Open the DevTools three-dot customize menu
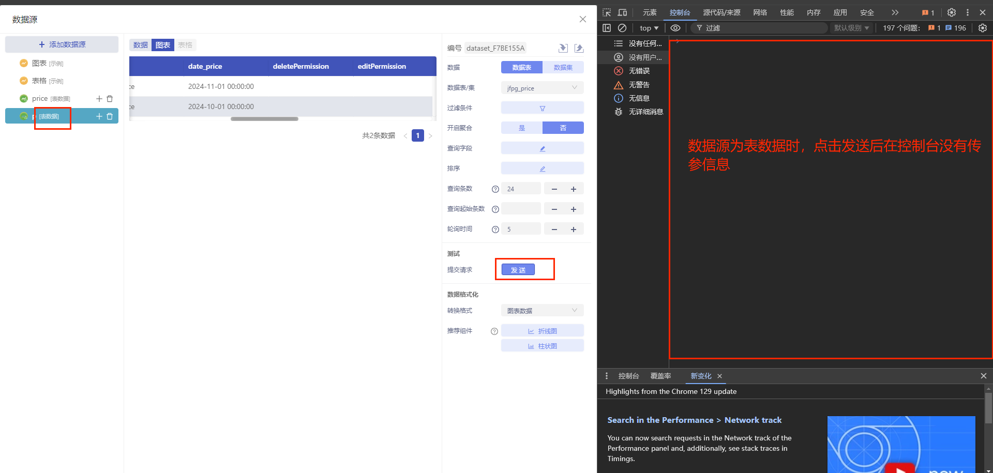This screenshot has width=993, height=473. (968, 12)
